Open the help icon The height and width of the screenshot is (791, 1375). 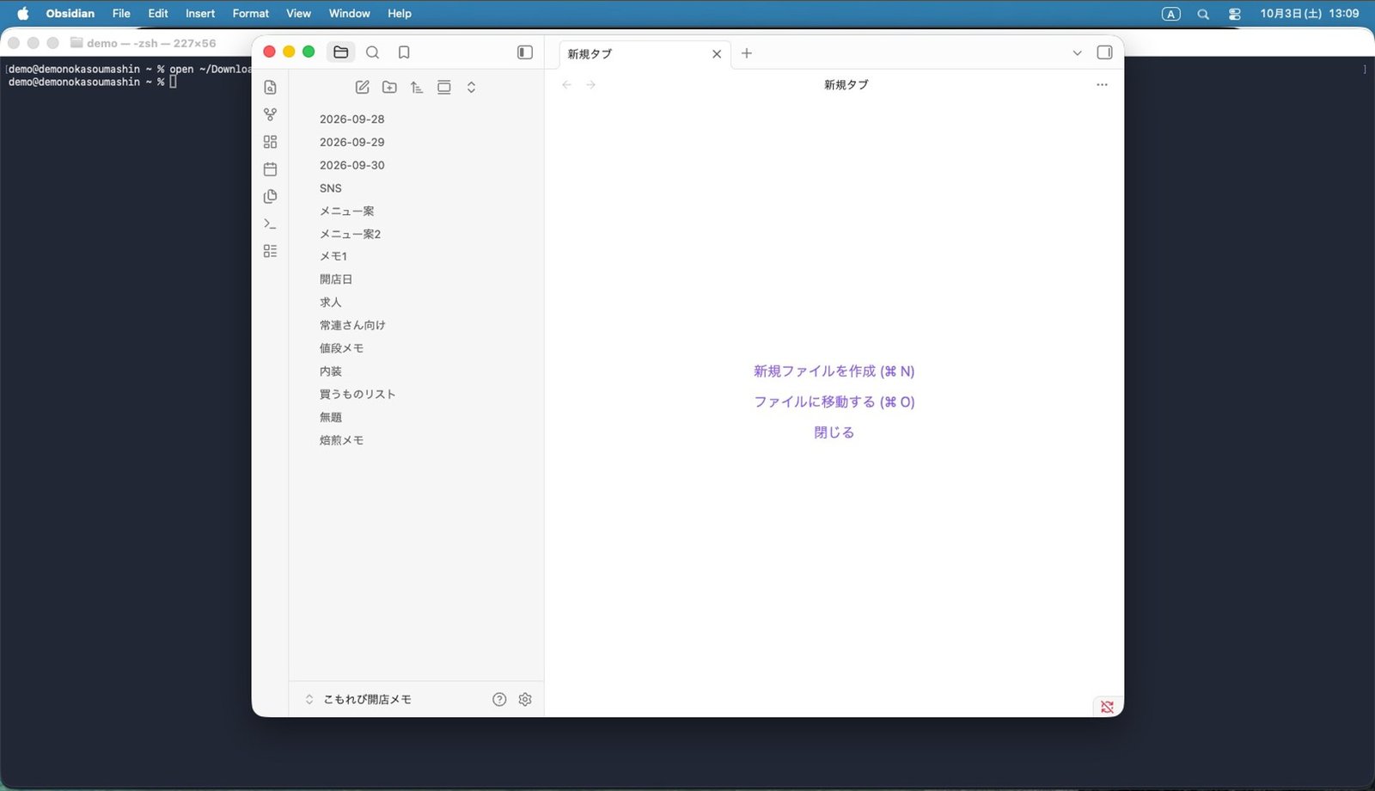499,699
